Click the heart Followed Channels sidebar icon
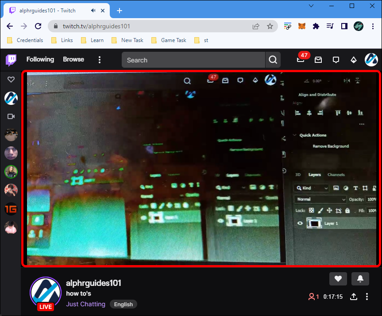The image size is (382, 316). coord(11,79)
